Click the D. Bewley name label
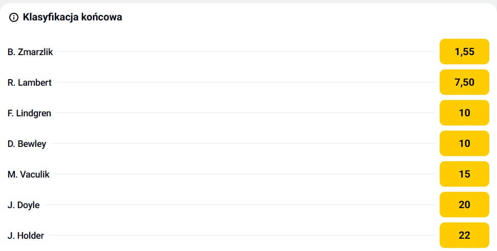Screen dimensions: 497x251 [x=27, y=144]
